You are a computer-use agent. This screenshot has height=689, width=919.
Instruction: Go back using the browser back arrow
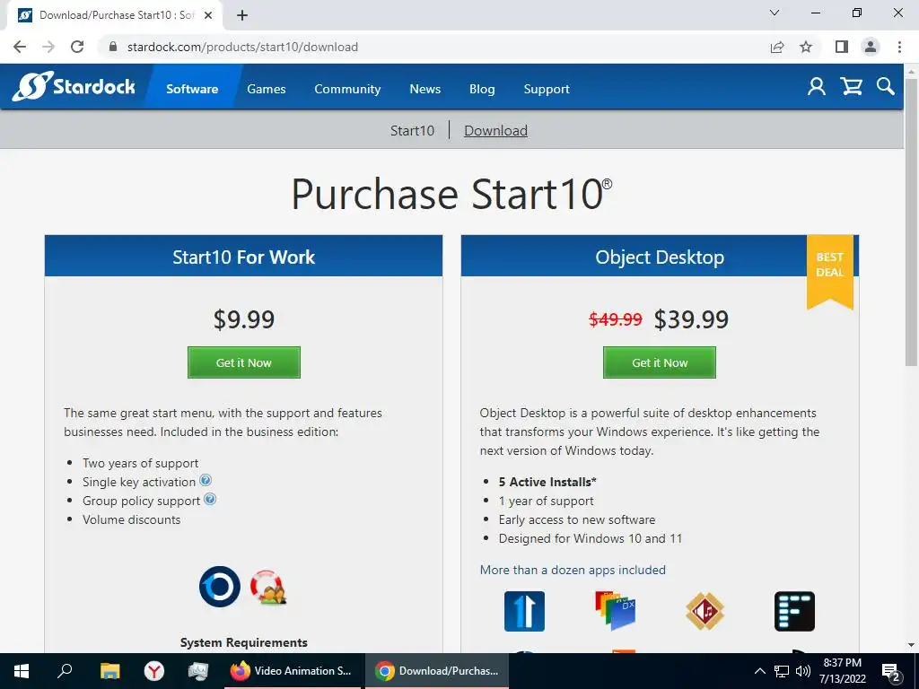(x=20, y=47)
